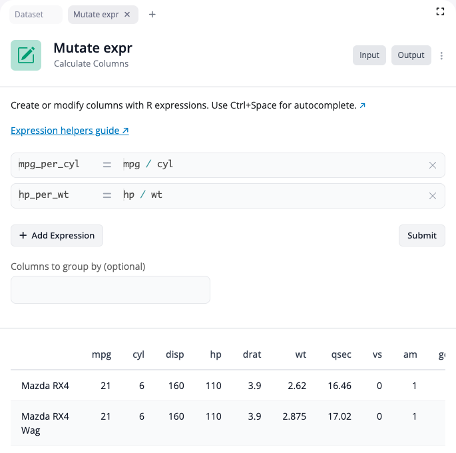Edit the hp / wt expression field

click(x=266, y=195)
